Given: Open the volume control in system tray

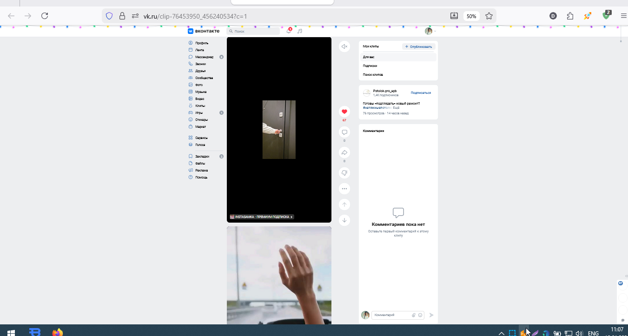Looking at the screenshot, I should pos(579,333).
